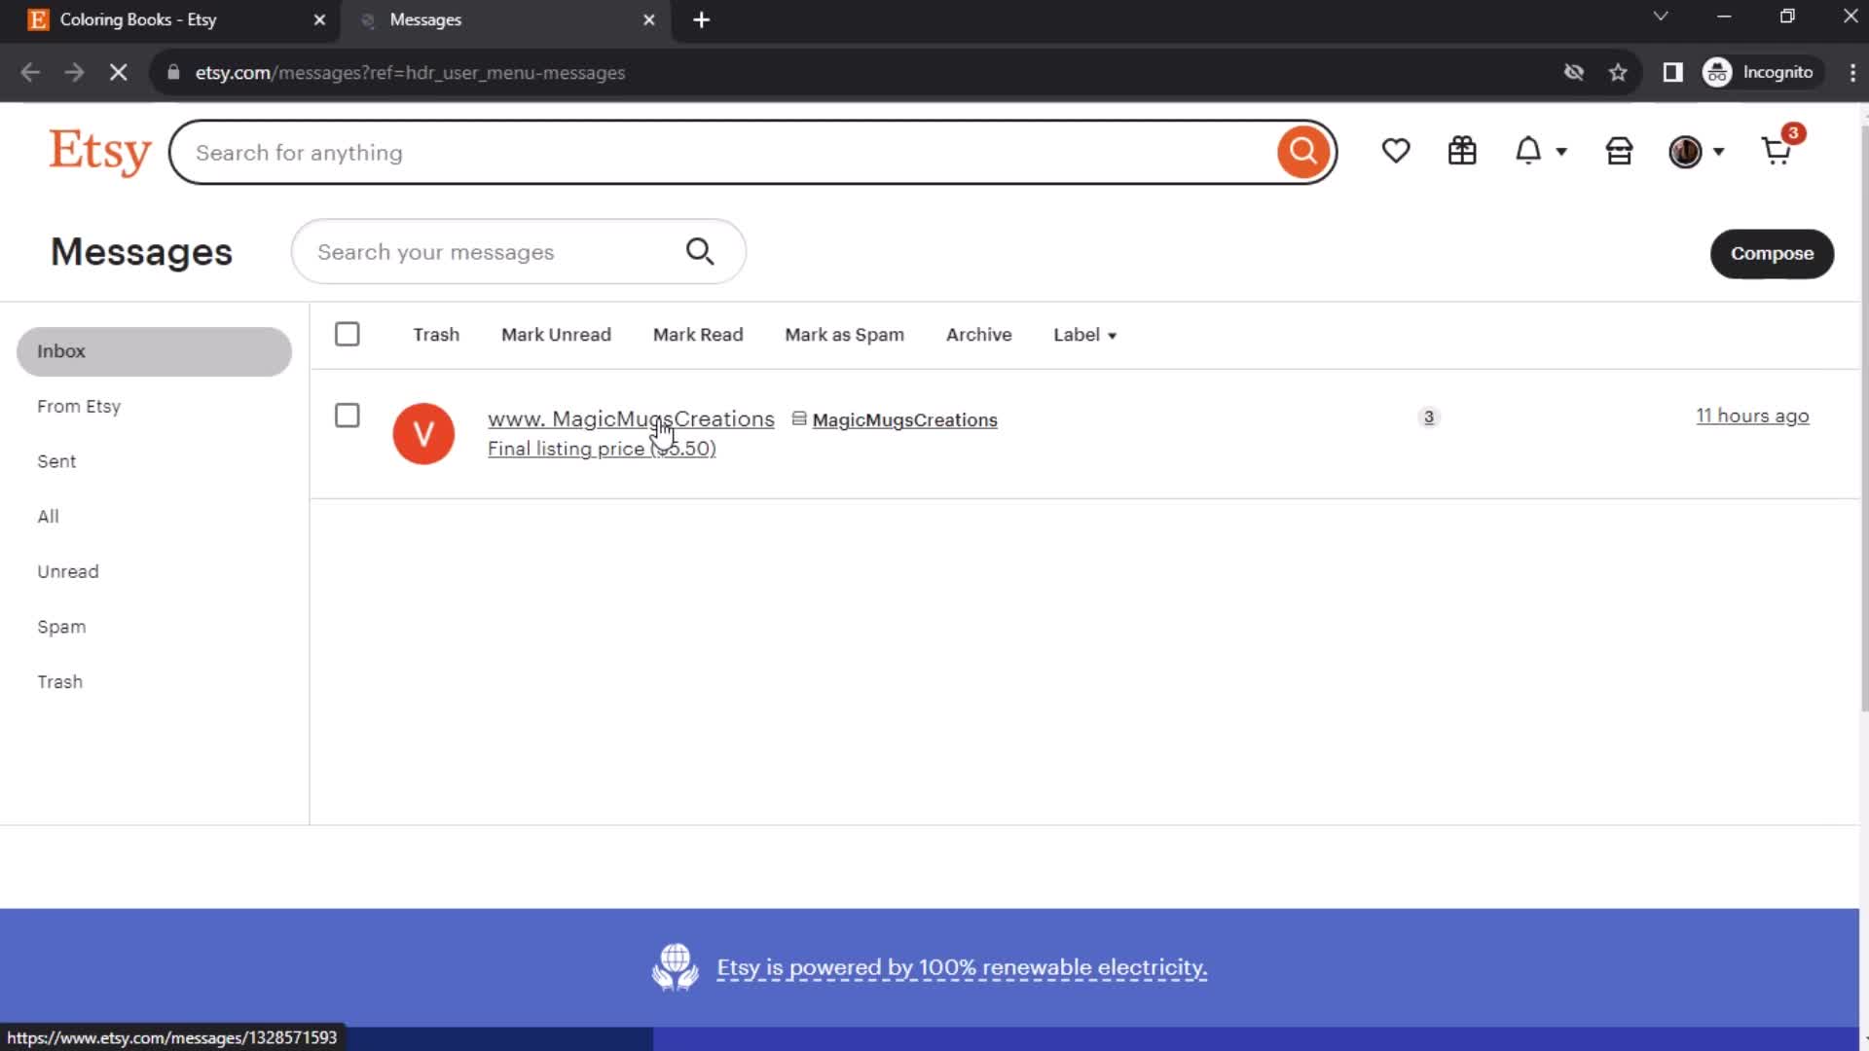Screen dimensions: 1869x1051
Task: Open the Spam folder
Action: (61, 627)
